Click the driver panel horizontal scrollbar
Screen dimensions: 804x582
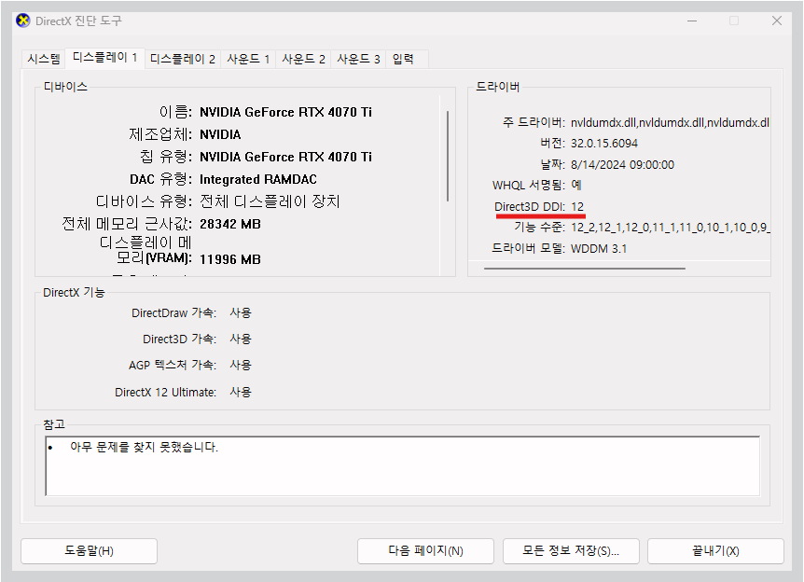click(x=585, y=269)
